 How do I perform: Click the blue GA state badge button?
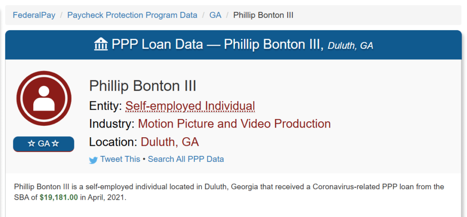coord(44,144)
